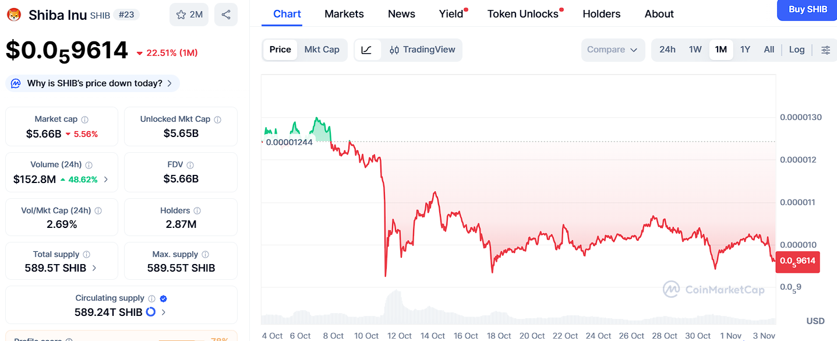The width and height of the screenshot is (837, 341).
Task: Switch to TradingView chart mode
Action: tap(422, 50)
